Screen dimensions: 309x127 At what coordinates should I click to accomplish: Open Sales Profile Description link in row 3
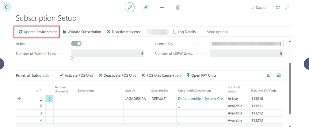[179, 114]
